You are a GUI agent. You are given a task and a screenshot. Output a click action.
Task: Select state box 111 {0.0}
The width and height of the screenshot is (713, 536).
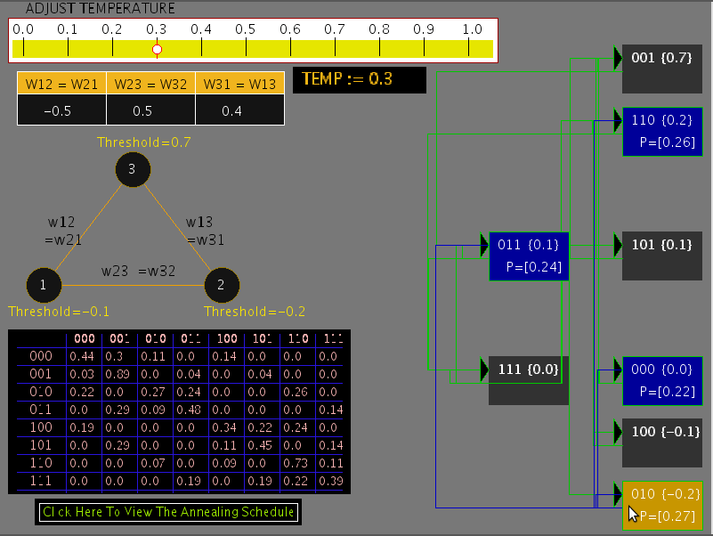529,380
